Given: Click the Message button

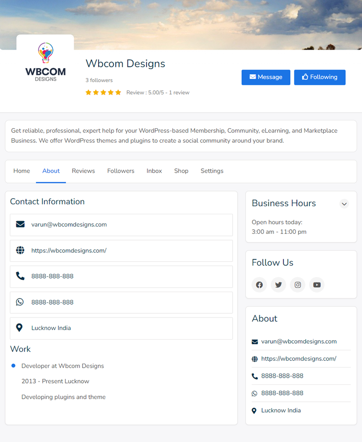Looking at the screenshot, I should point(266,77).
